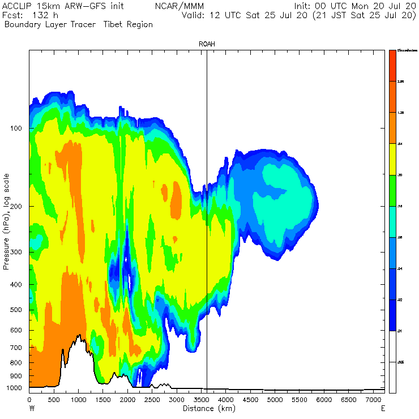
Task: Click the .08 colorbar value label
Action: tap(400, 238)
